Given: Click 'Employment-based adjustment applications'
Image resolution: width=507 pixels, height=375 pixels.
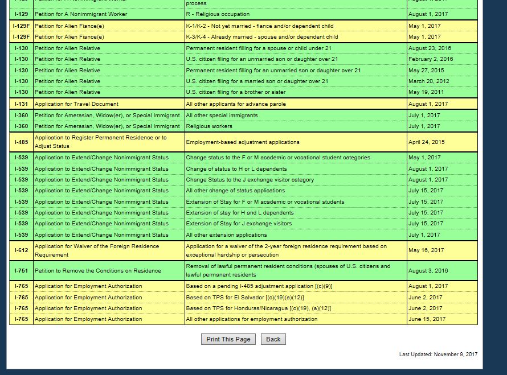Looking at the screenshot, I should tap(243, 142).
